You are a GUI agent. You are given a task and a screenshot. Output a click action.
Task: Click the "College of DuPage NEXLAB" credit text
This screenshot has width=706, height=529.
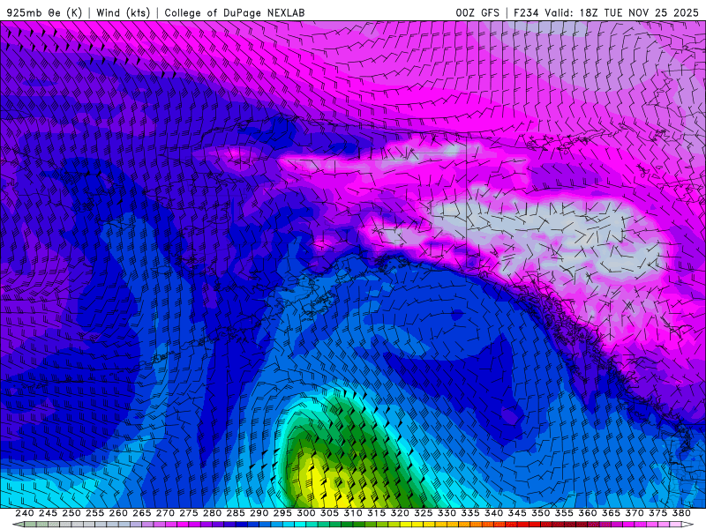click(235, 12)
